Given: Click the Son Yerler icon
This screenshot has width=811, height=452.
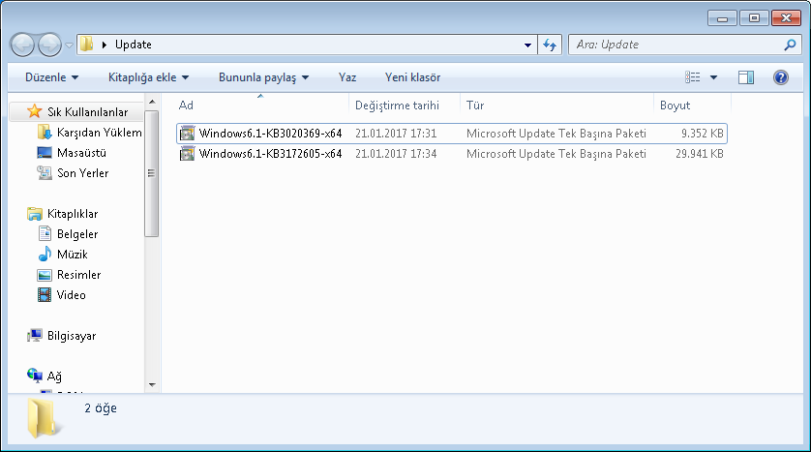Looking at the screenshot, I should click(x=45, y=172).
